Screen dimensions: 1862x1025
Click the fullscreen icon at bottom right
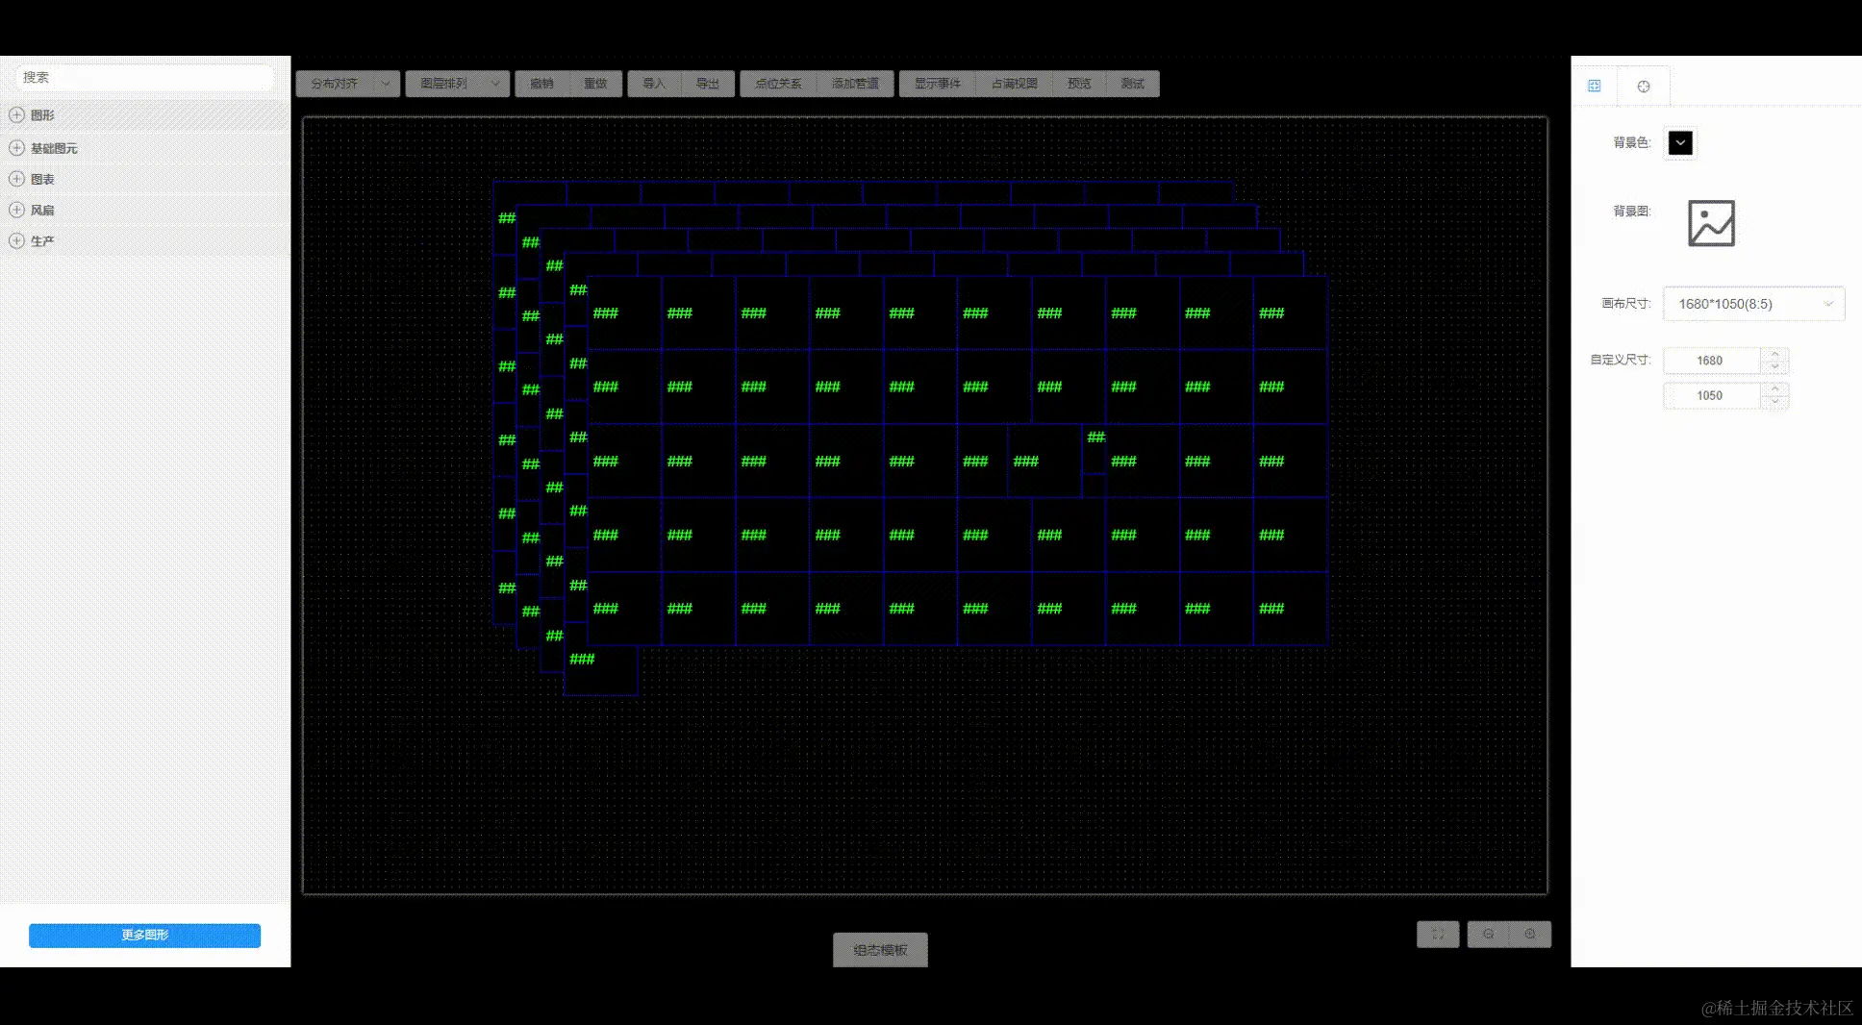coord(1437,934)
